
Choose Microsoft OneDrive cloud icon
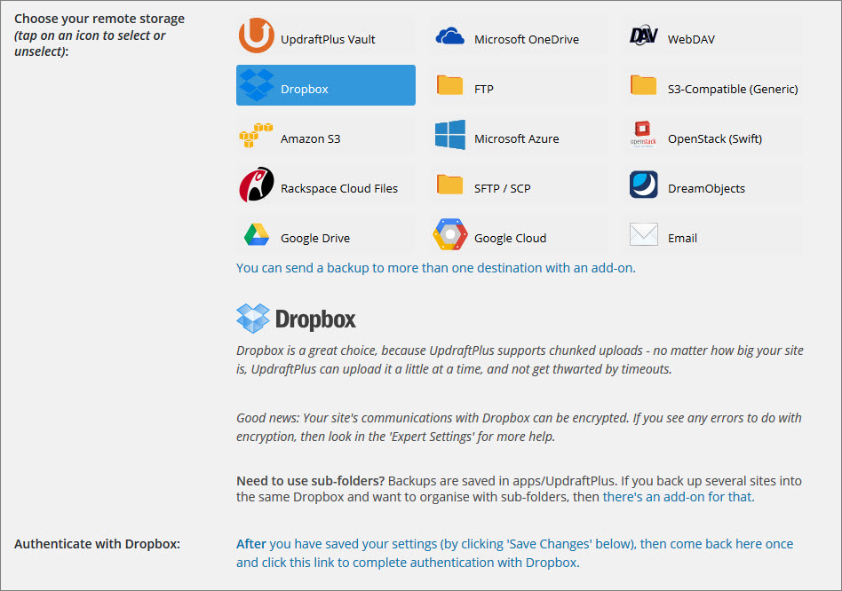450,36
